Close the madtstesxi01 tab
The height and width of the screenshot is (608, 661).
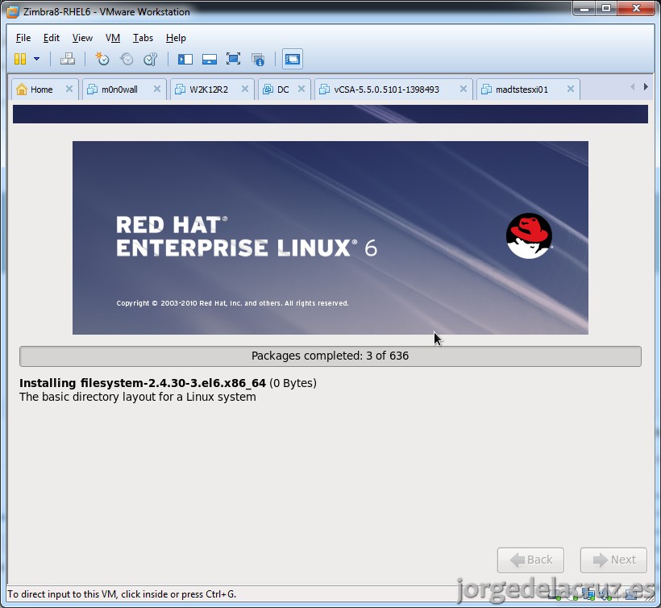[571, 89]
